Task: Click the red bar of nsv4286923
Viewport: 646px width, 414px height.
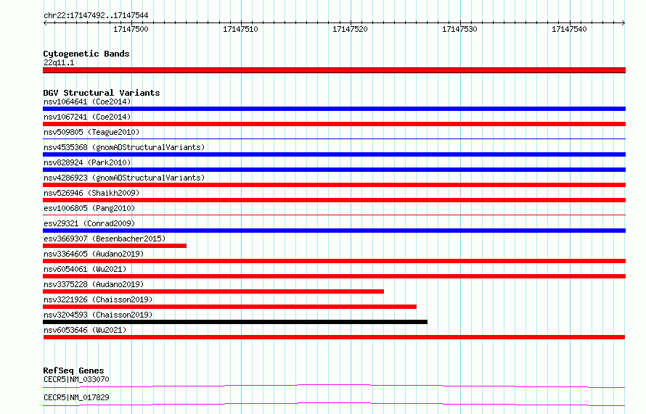Action: point(334,185)
